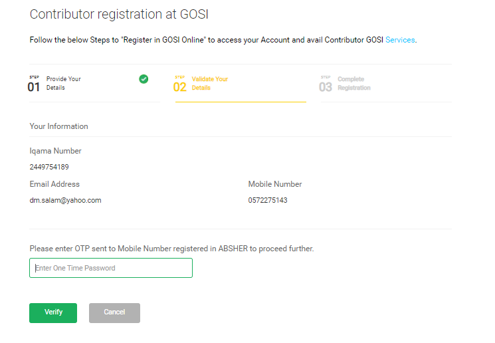Image resolution: width=495 pixels, height=343 pixels.
Task: Click the Iqama number value 2449754189
Action: pyautogui.click(x=49, y=167)
